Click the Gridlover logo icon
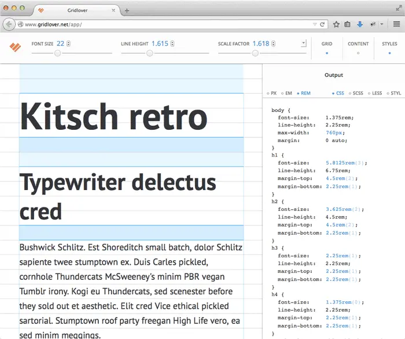Screen dimensions: 405x339 pyautogui.click(x=15, y=47)
